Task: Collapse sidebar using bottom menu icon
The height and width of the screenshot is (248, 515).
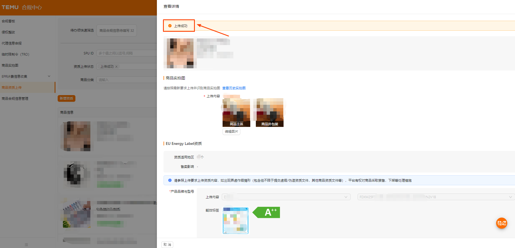Action: [x=26, y=245]
